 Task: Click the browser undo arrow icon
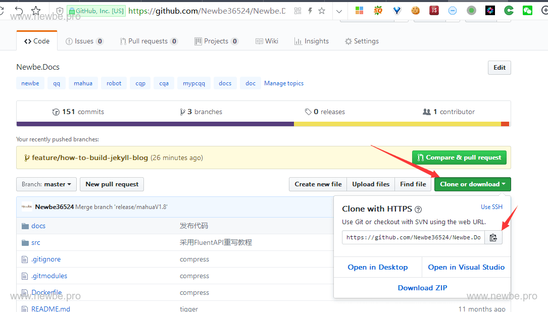19,11
